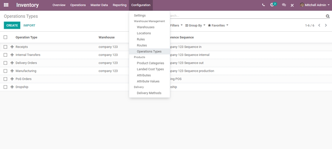Choose Delivery Methods menu entry
Viewport: 332px width, 149px height.
point(149,93)
